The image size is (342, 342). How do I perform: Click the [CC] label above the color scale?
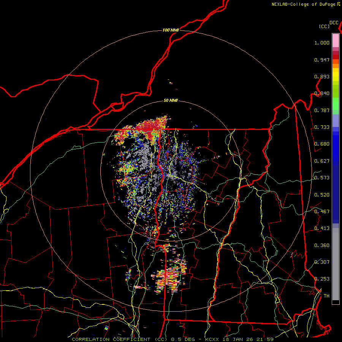coord(324,26)
